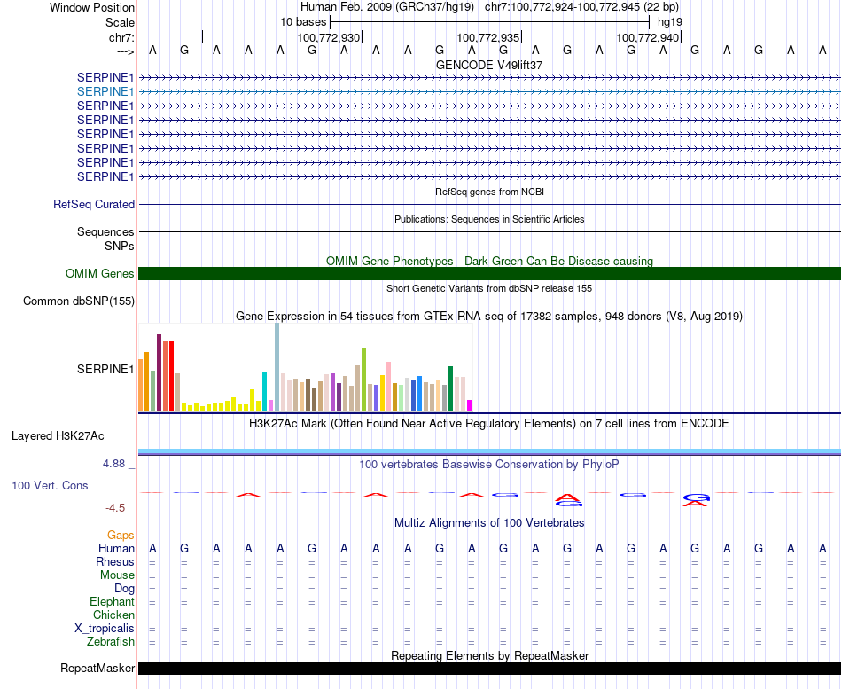Click the X_tropicalis species label
Image resolution: width=842 pixels, height=689 pixels.
coord(105,629)
